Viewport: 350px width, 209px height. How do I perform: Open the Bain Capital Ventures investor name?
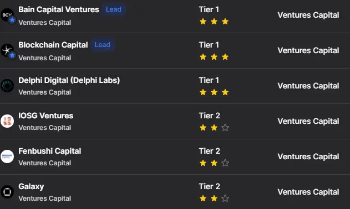pyautogui.click(x=59, y=9)
